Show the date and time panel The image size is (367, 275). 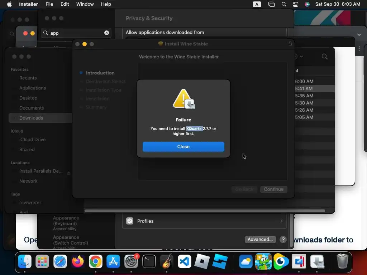tap(338, 4)
